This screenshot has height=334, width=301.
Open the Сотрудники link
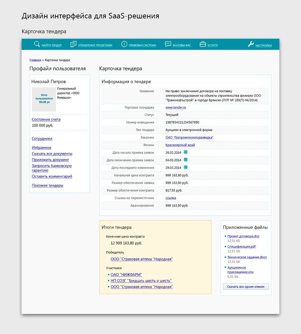click(x=42, y=138)
